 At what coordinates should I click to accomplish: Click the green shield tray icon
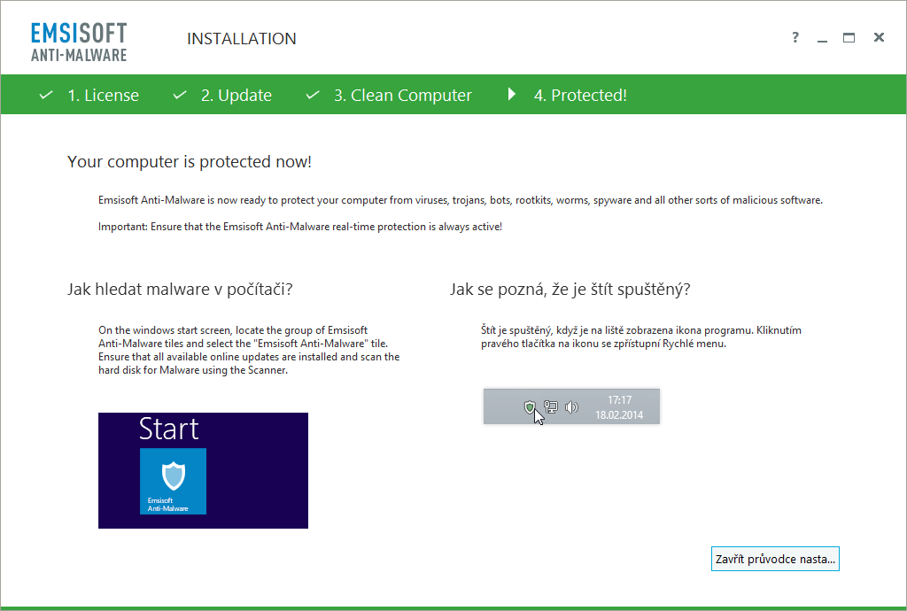tap(530, 407)
